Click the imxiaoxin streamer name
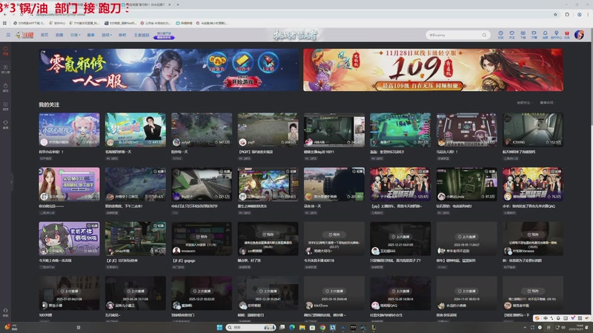The height and width of the screenshot is (333, 593). pos(188,251)
